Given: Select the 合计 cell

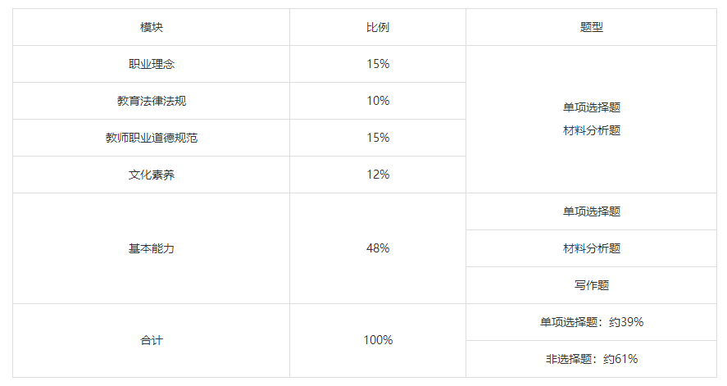Looking at the screenshot, I should pyautogui.click(x=151, y=341).
